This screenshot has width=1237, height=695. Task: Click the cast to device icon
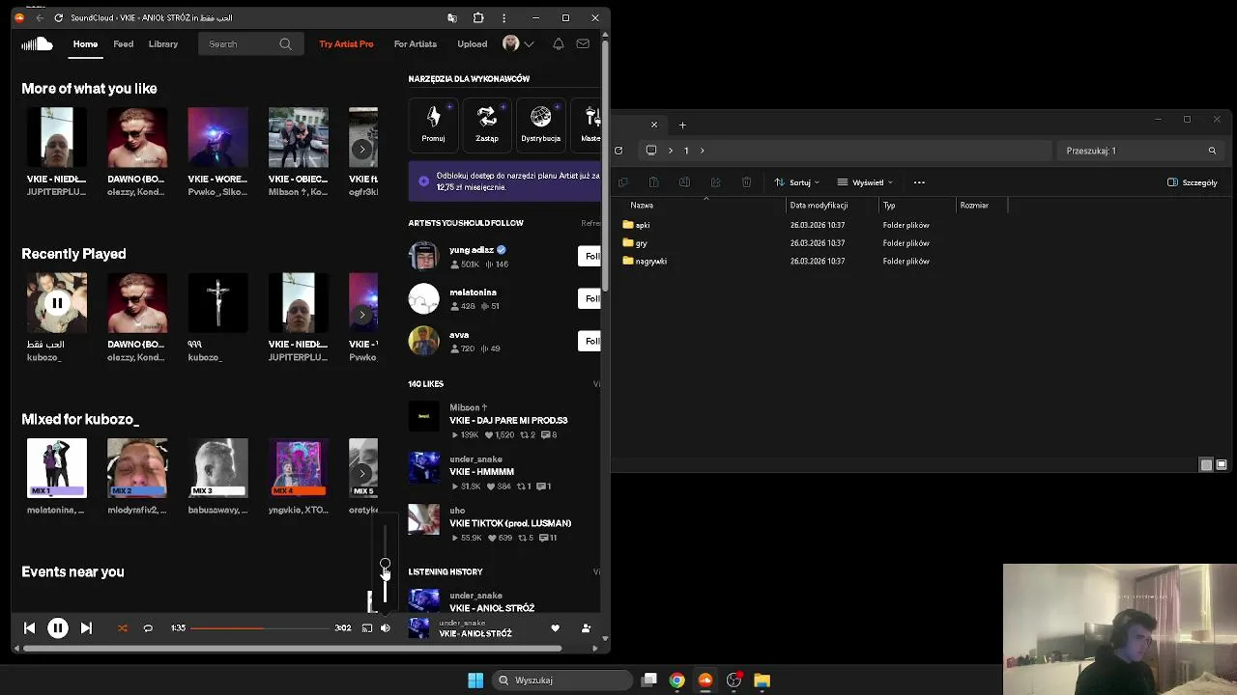pyautogui.click(x=367, y=627)
